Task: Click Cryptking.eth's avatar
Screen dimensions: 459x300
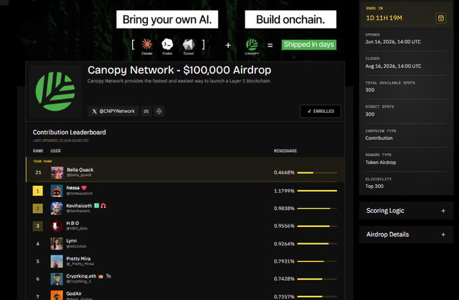Action: (57, 279)
